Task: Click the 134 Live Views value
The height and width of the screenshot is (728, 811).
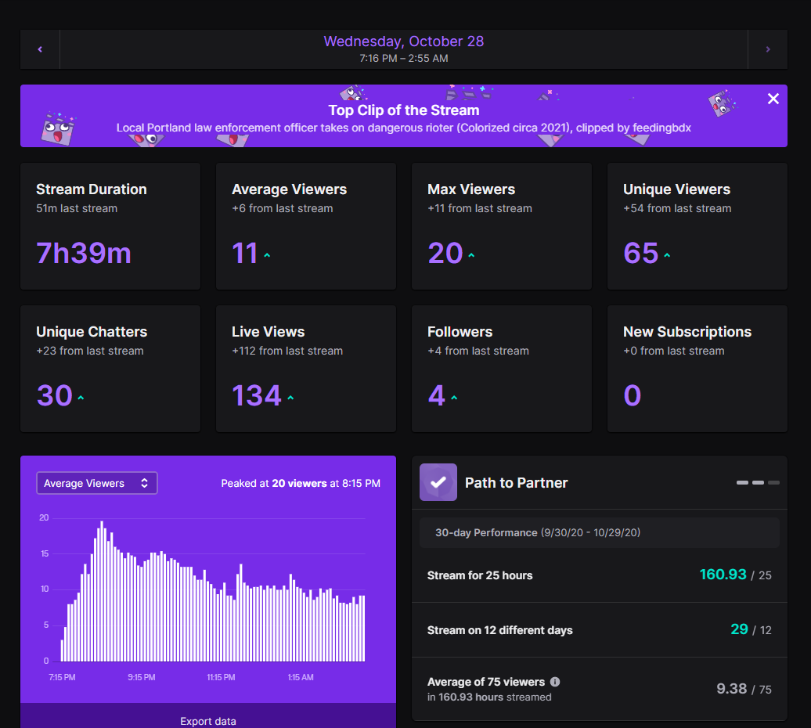Action: 257,395
